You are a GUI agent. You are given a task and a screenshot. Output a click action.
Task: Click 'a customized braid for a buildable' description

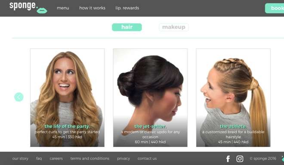(233, 132)
